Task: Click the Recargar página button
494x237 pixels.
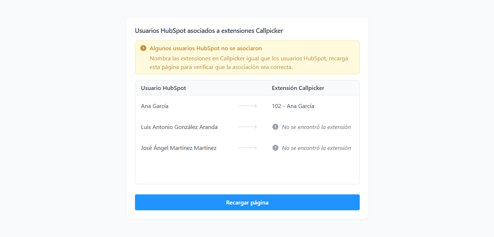Action: (247, 202)
